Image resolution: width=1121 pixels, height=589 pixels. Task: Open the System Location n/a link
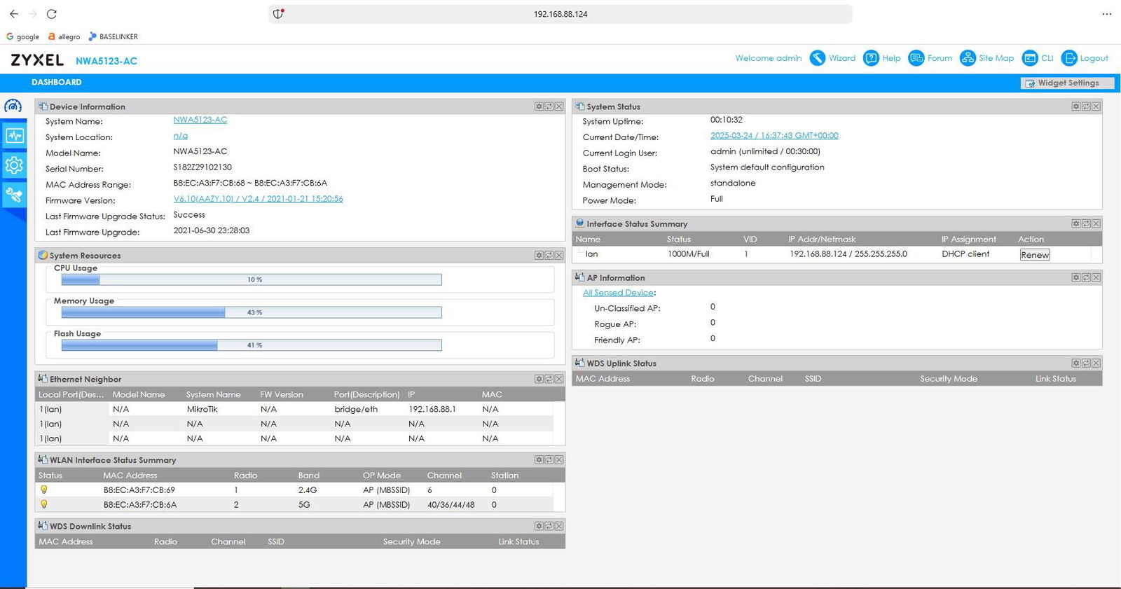181,136
